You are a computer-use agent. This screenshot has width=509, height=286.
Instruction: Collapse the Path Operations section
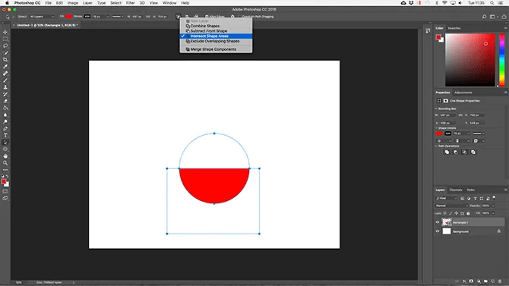(x=436, y=146)
